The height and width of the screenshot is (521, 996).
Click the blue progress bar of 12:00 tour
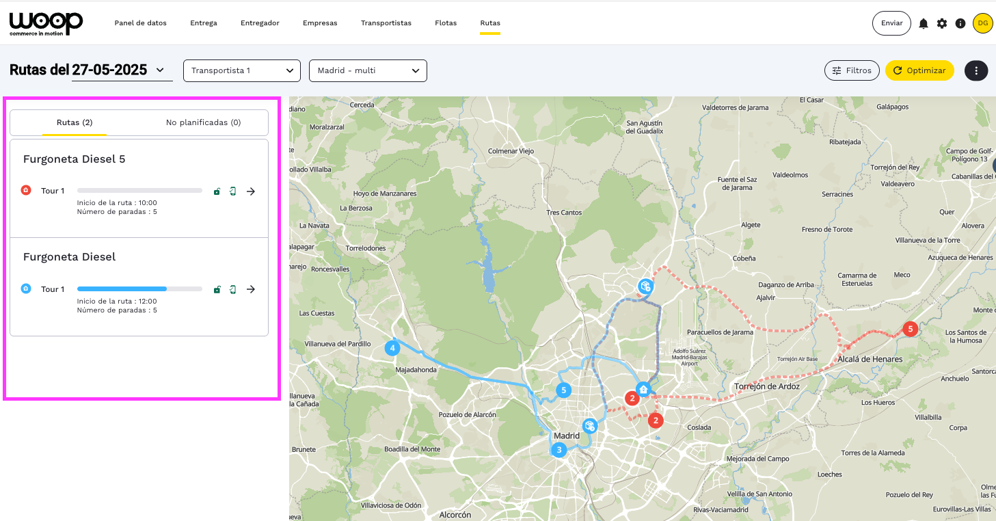click(139, 289)
